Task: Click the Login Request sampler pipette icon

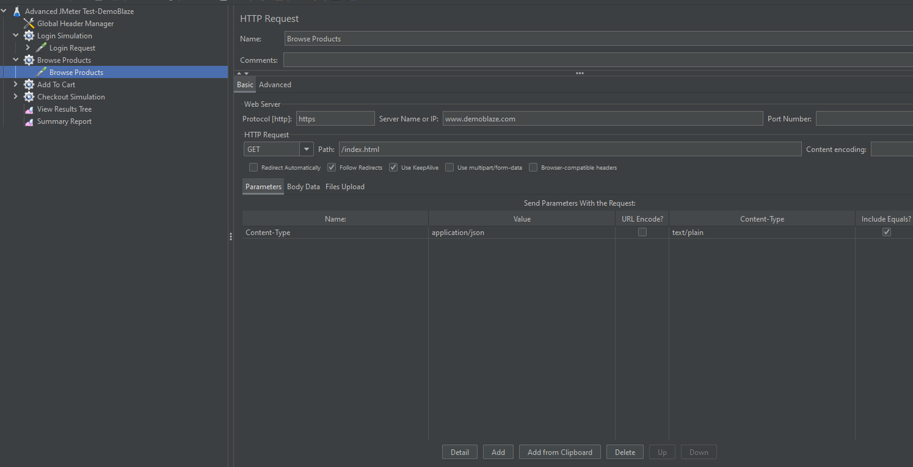Action: pyautogui.click(x=41, y=48)
